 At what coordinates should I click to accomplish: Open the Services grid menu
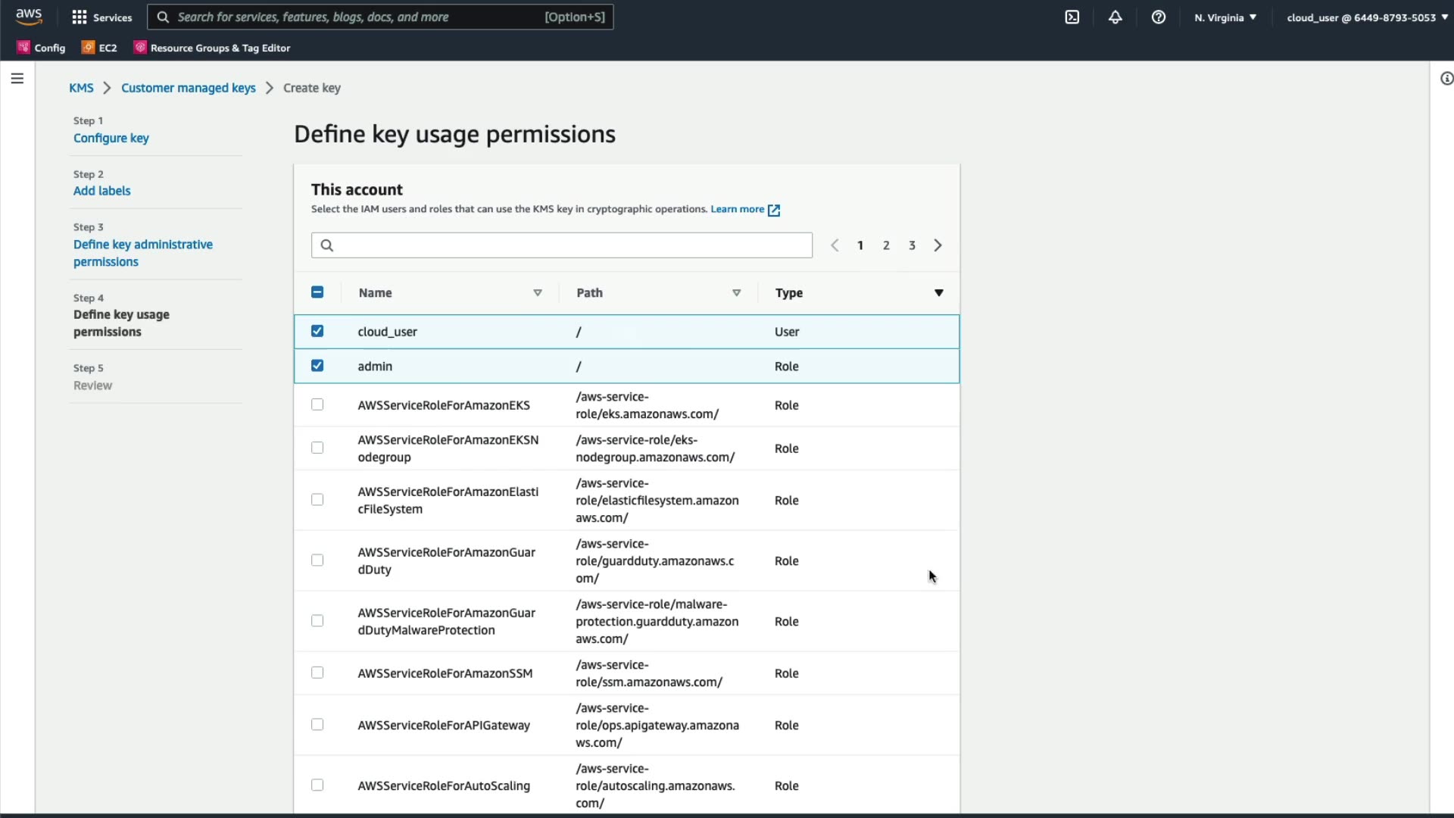(x=101, y=17)
